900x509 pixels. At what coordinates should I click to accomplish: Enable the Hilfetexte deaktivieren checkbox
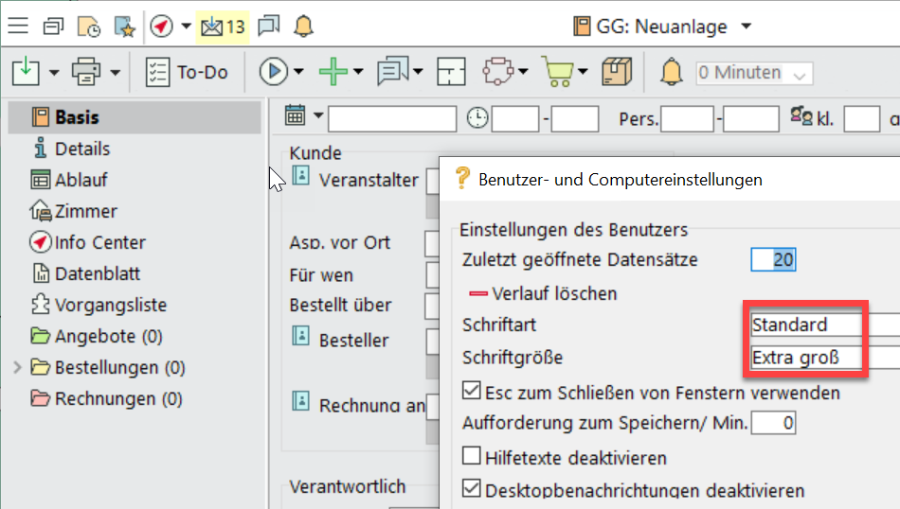pos(471,457)
